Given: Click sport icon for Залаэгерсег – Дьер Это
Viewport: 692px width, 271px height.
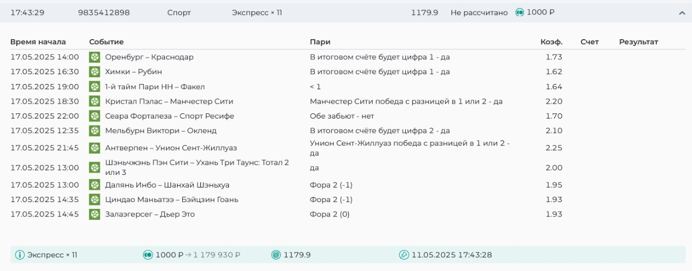Looking at the screenshot, I should tap(95, 214).
